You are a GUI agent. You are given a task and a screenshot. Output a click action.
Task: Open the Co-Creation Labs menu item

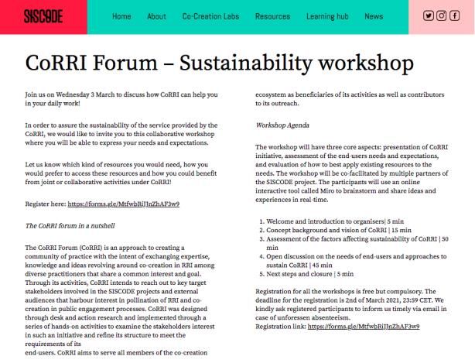tap(210, 16)
